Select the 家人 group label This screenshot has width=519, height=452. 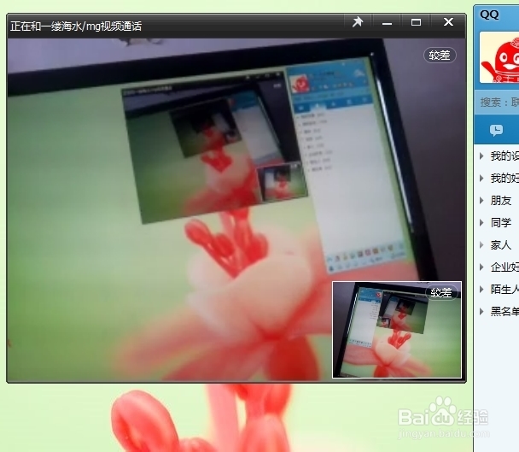(x=501, y=245)
